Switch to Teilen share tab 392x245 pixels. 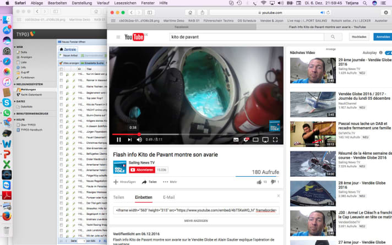[x=118, y=197]
